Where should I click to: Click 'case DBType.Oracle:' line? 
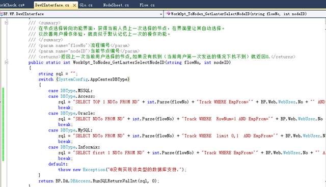click(x=71, y=113)
